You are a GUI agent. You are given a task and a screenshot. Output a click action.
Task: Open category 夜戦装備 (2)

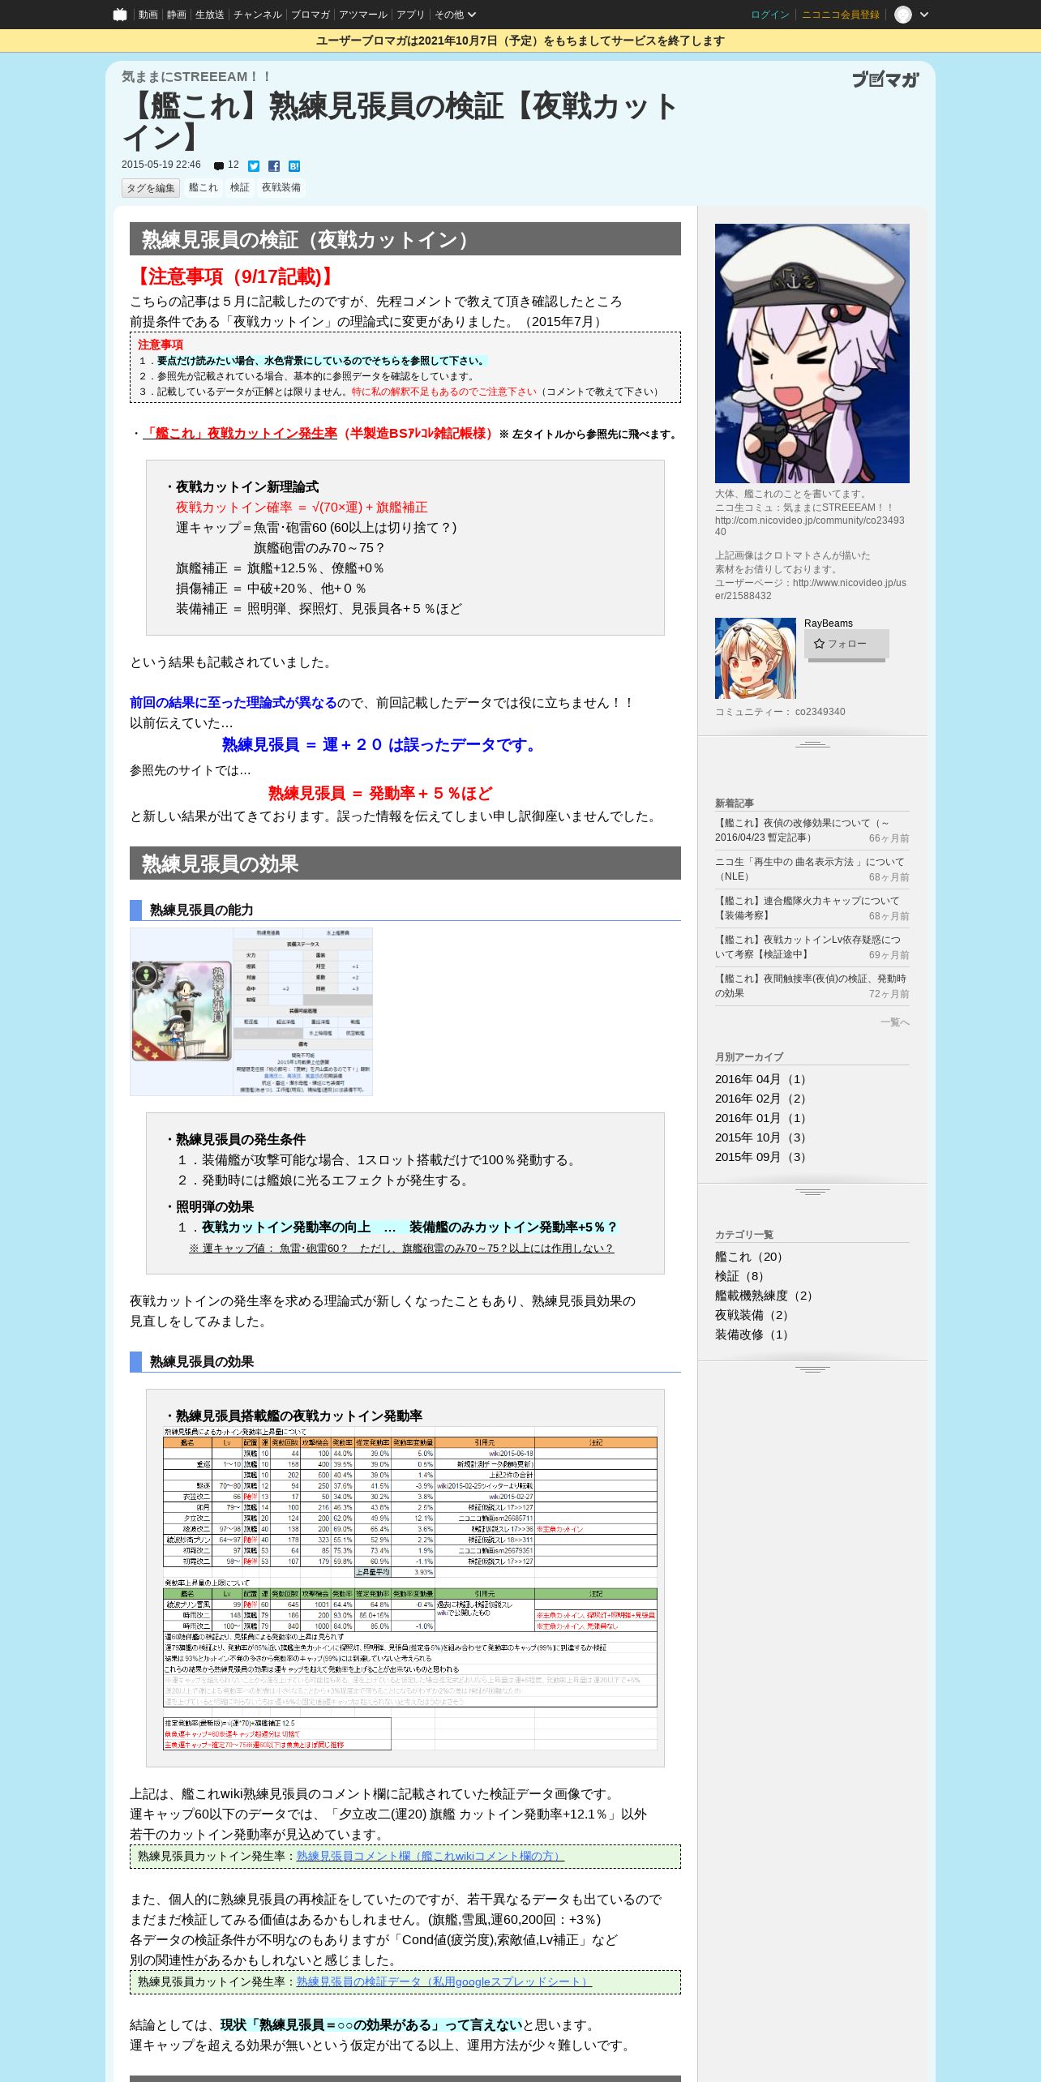click(x=754, y=1315)
